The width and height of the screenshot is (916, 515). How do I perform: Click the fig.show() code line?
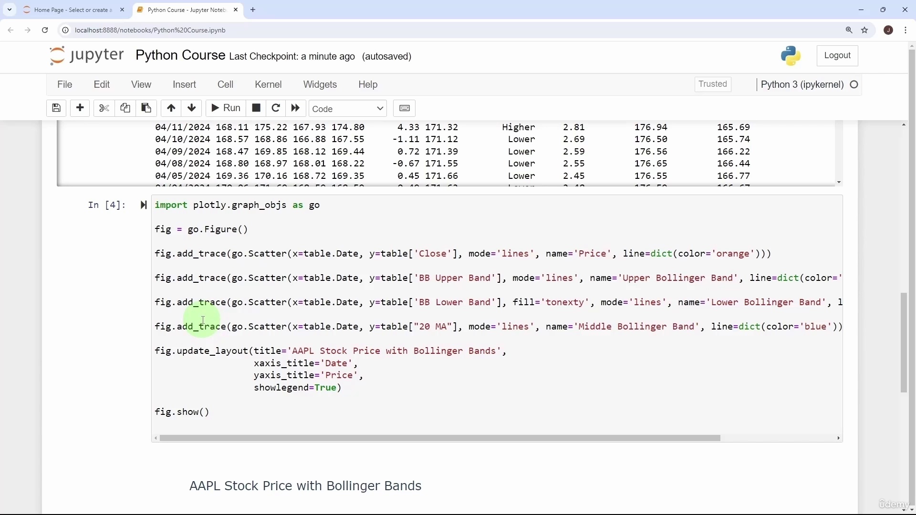(x=182, y=413)
